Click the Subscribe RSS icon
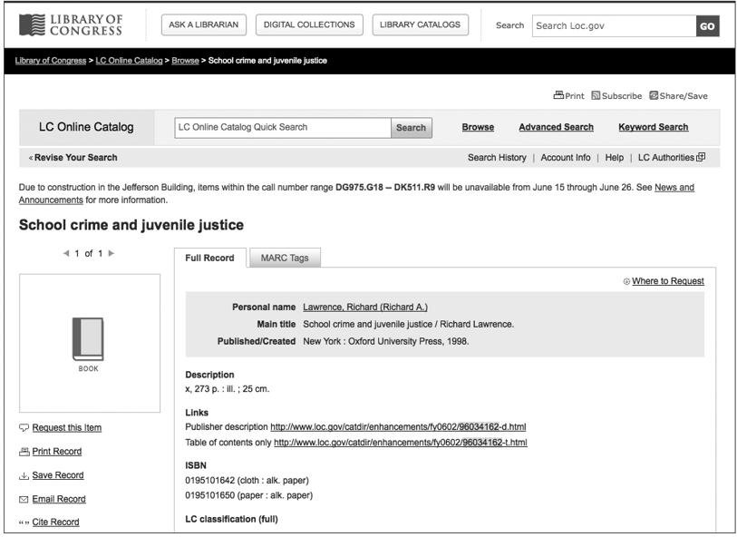Screen dimensions: 737x537 point(596,95)
